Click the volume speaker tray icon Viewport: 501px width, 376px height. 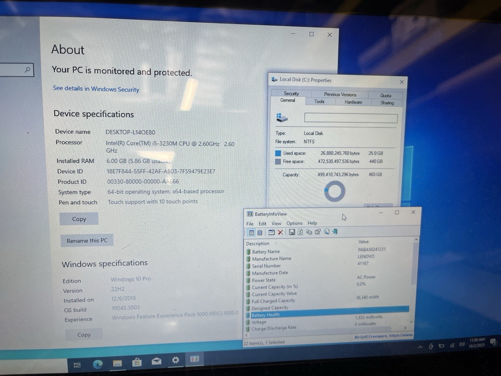462,344
